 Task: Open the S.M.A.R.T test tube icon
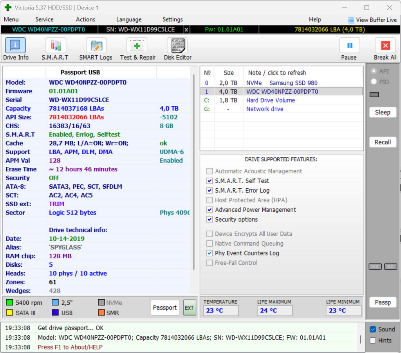tap(56, 45)
